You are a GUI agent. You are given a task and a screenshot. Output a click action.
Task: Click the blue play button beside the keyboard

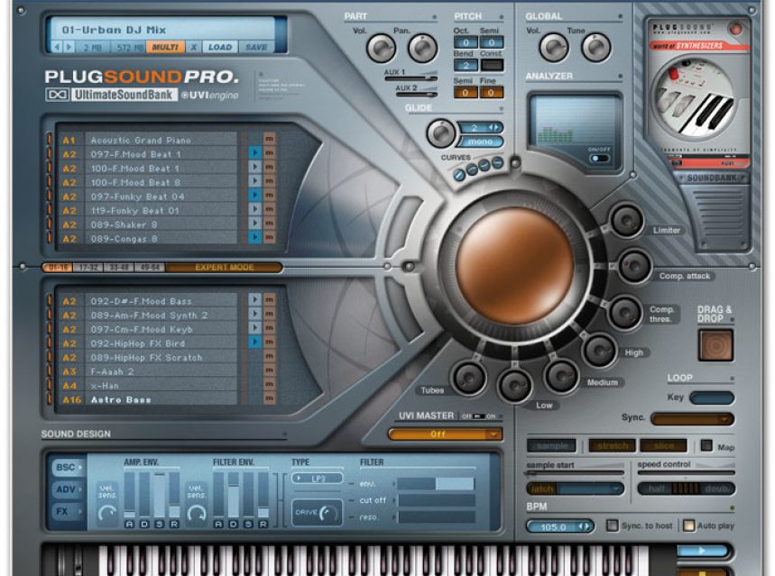point(703,551)
